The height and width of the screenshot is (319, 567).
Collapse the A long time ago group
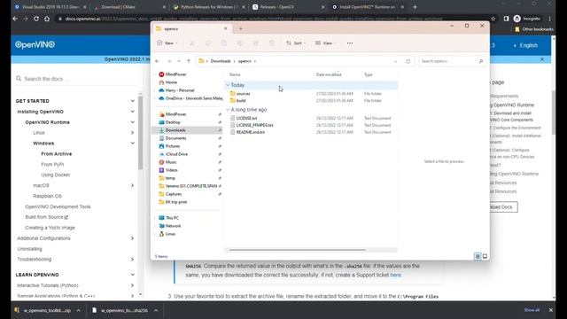click(228, 110)
